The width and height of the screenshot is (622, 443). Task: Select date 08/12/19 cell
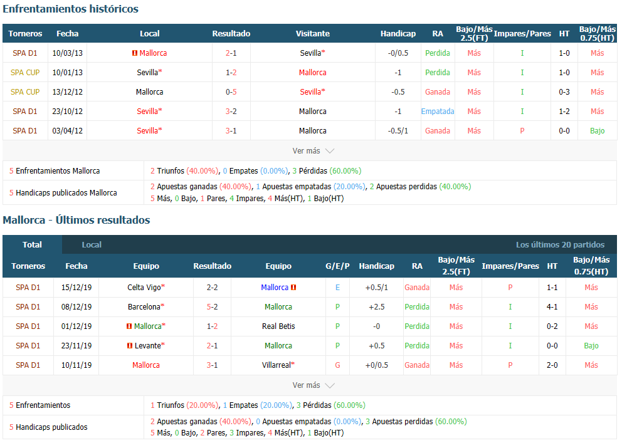click(76, 306)
